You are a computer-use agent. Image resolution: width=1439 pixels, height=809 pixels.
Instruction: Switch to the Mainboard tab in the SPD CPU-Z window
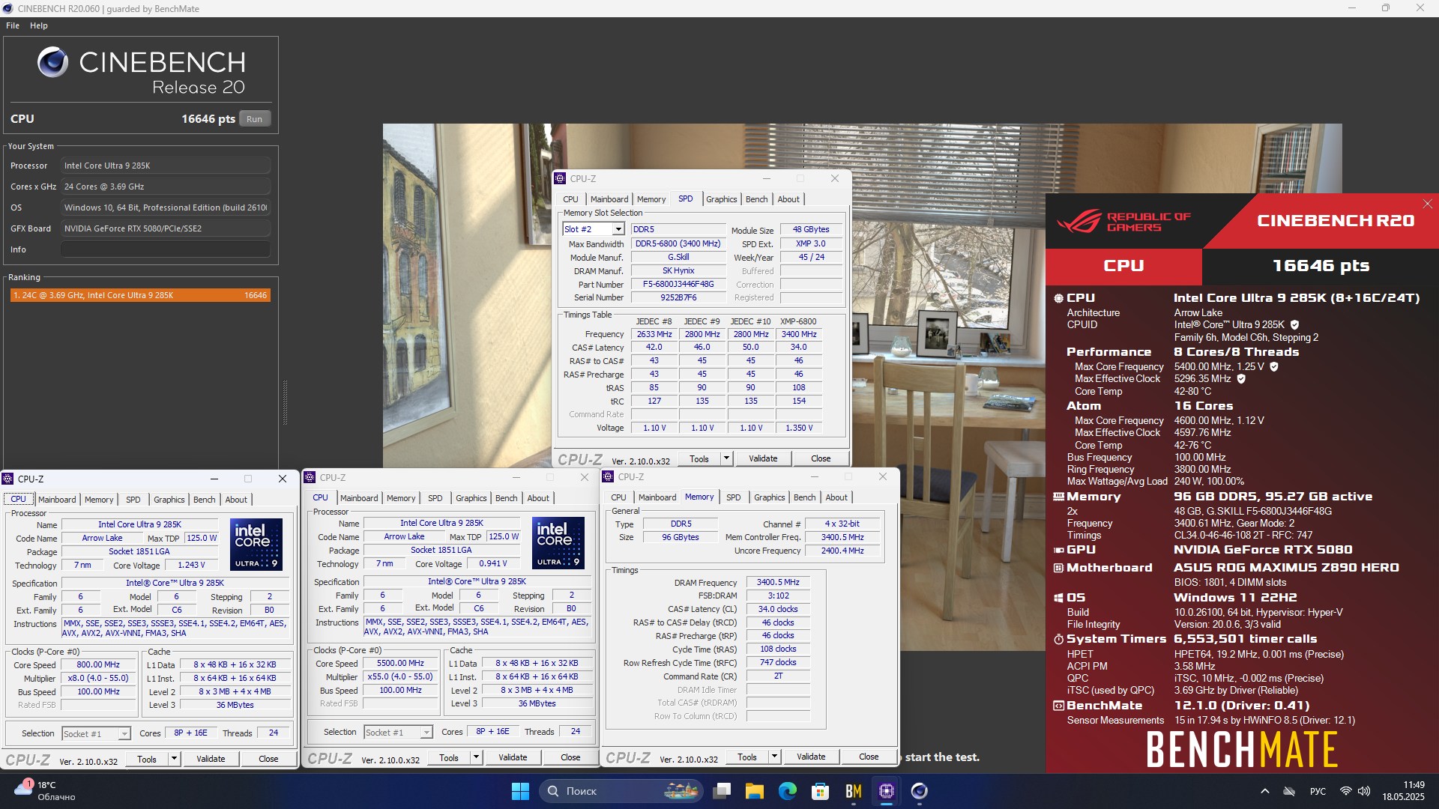coord(609,199)
